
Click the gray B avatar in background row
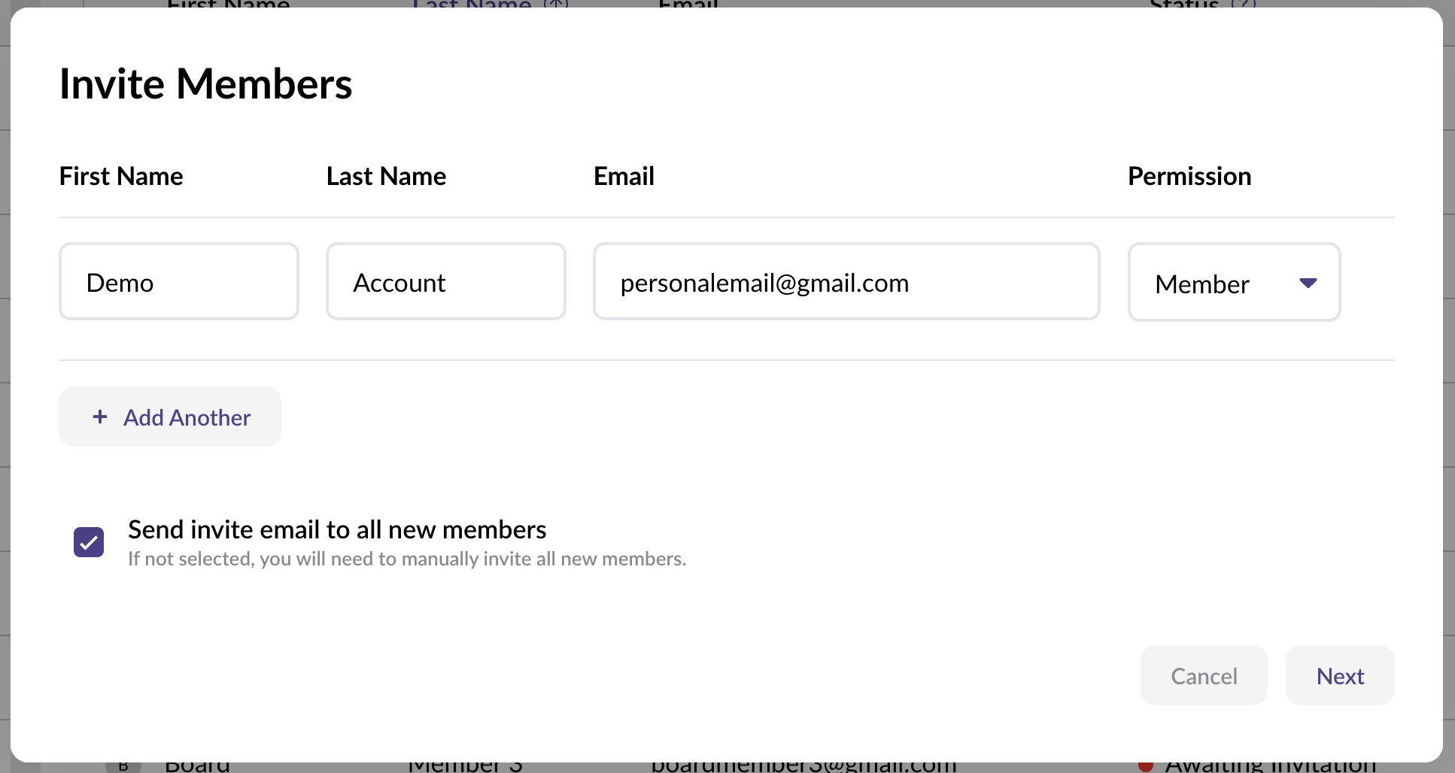coord(123,766)
